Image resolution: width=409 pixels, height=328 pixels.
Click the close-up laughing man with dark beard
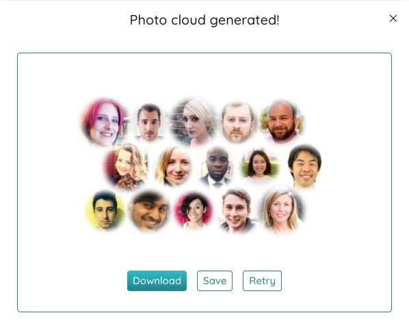(x=149, y=210)
